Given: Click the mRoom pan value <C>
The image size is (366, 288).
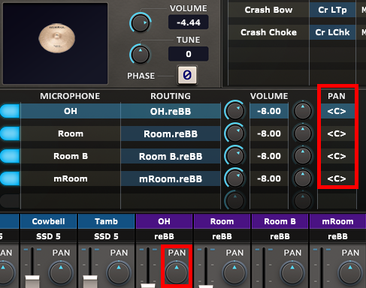Looking at the screenshot, I should [x=337, y=178].
